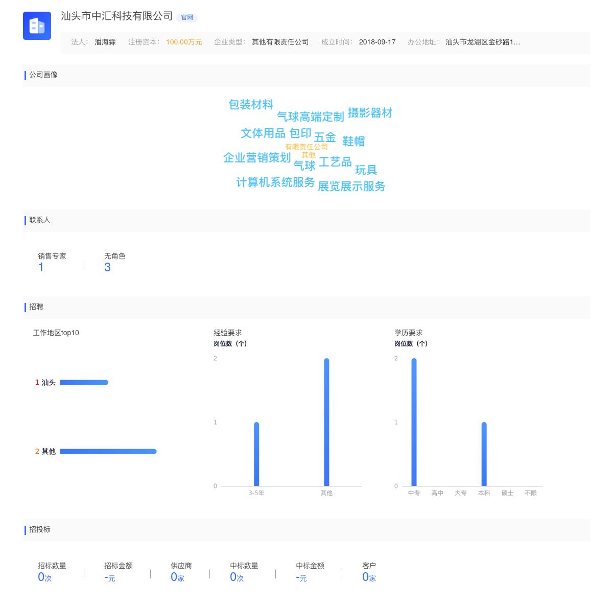The height and width of the screenshot is (607, 613).
Task: Click the 气球高端定制 tag
Action: click(311, 116)
